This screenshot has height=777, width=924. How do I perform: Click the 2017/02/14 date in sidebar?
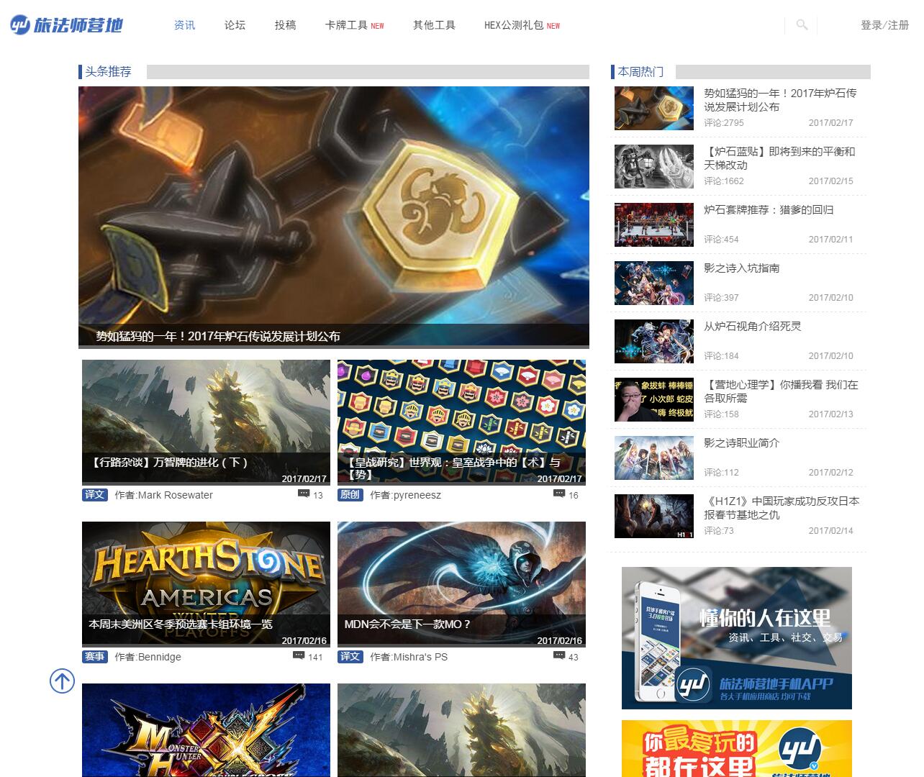tap(830, 531)
